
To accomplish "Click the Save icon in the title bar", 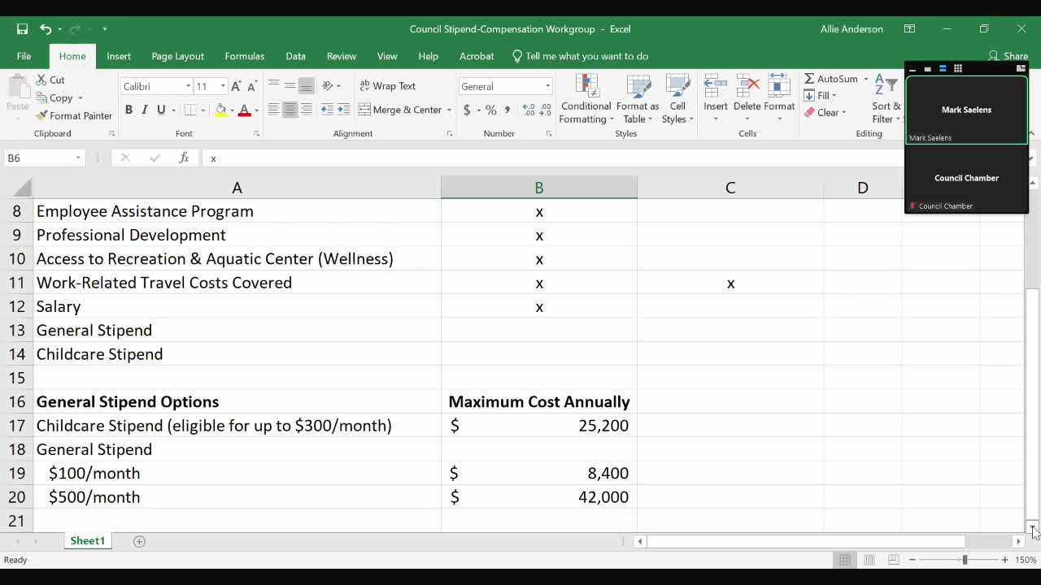I will click(x=22, y=29).
